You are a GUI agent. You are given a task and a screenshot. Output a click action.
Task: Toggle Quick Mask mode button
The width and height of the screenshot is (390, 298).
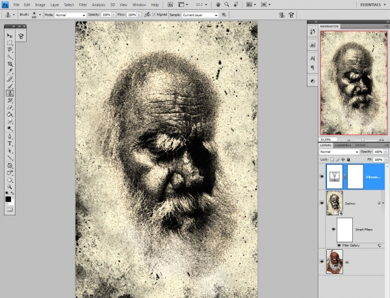pos(10,210)
